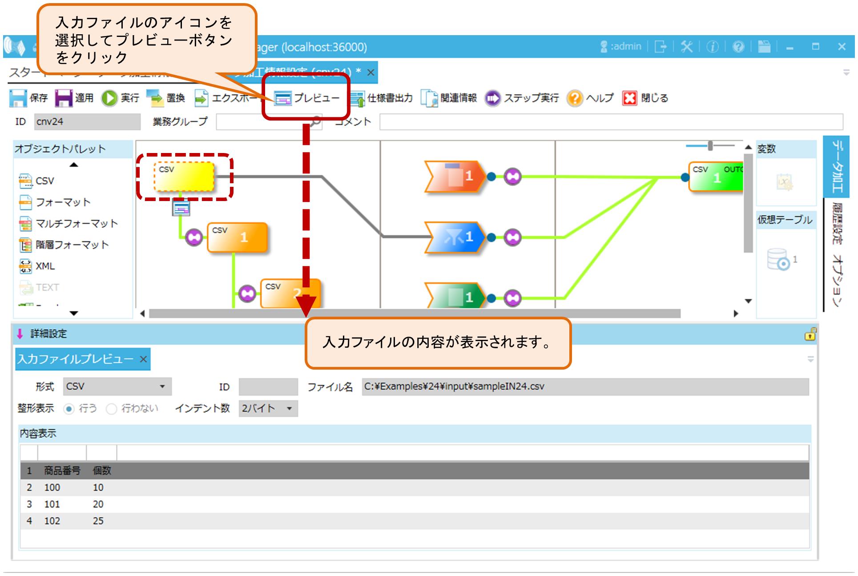Close the 入力ファイルプレビュー tab
858x576 pixels.
[x=143, y=359]
